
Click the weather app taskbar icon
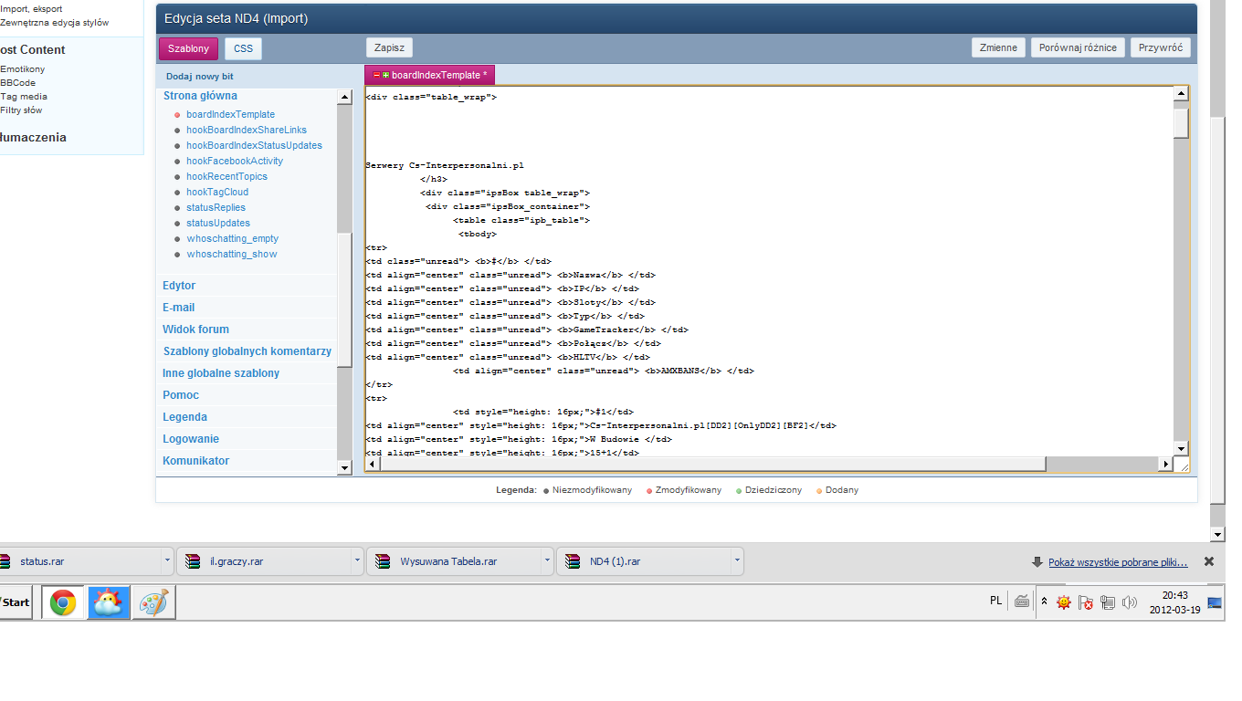(109, 602)
